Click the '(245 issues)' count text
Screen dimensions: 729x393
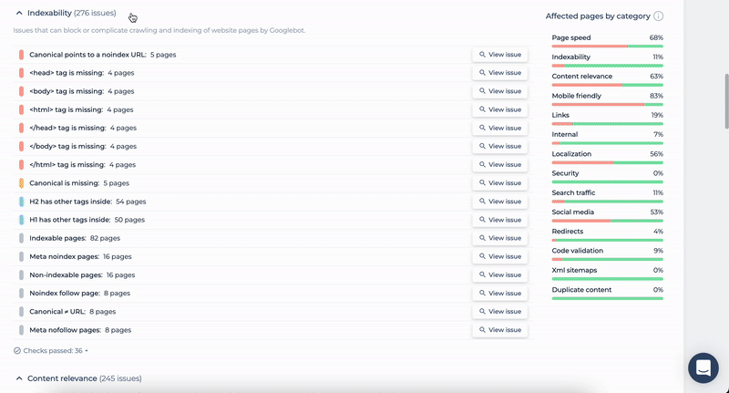[120, 378]
